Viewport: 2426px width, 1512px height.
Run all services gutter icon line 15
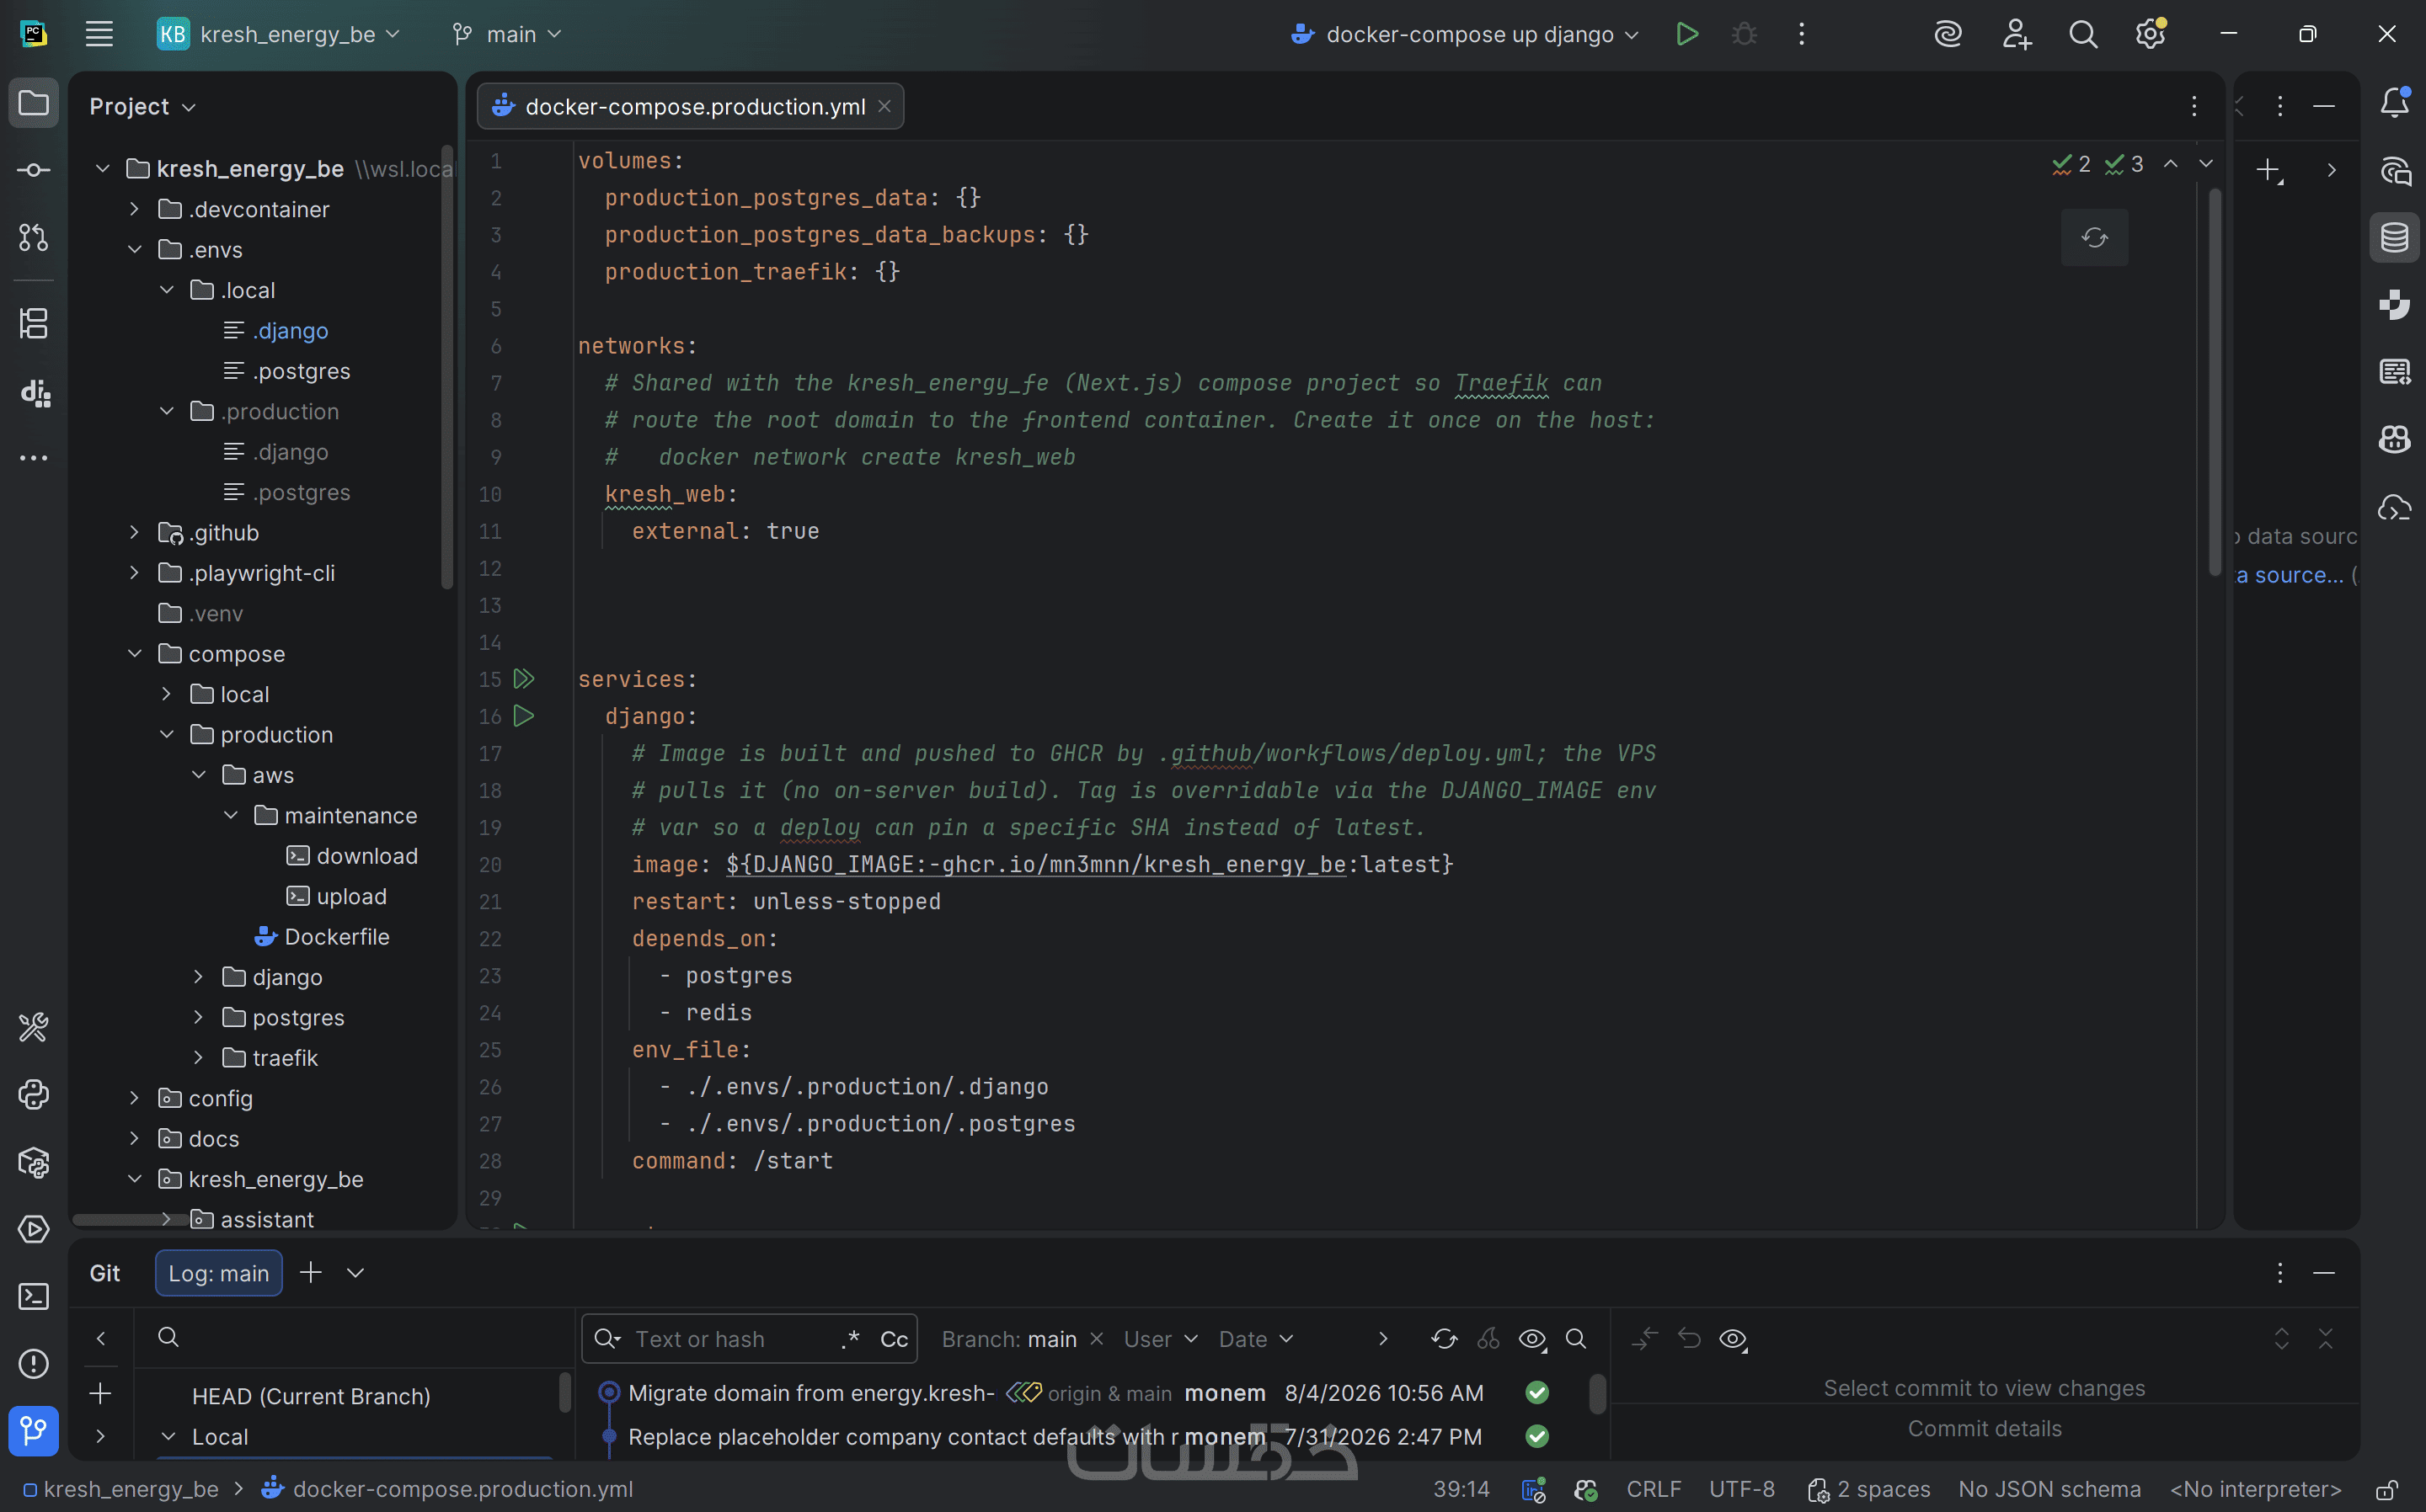(x=524, y=679)
